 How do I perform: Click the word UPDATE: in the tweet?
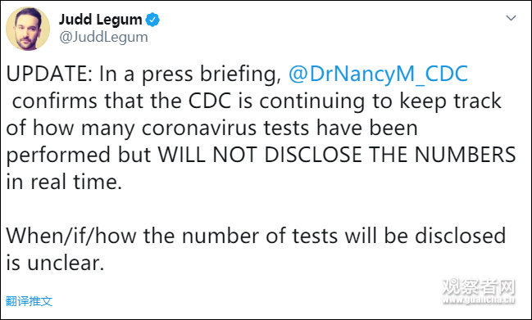[x=49, y=74]
